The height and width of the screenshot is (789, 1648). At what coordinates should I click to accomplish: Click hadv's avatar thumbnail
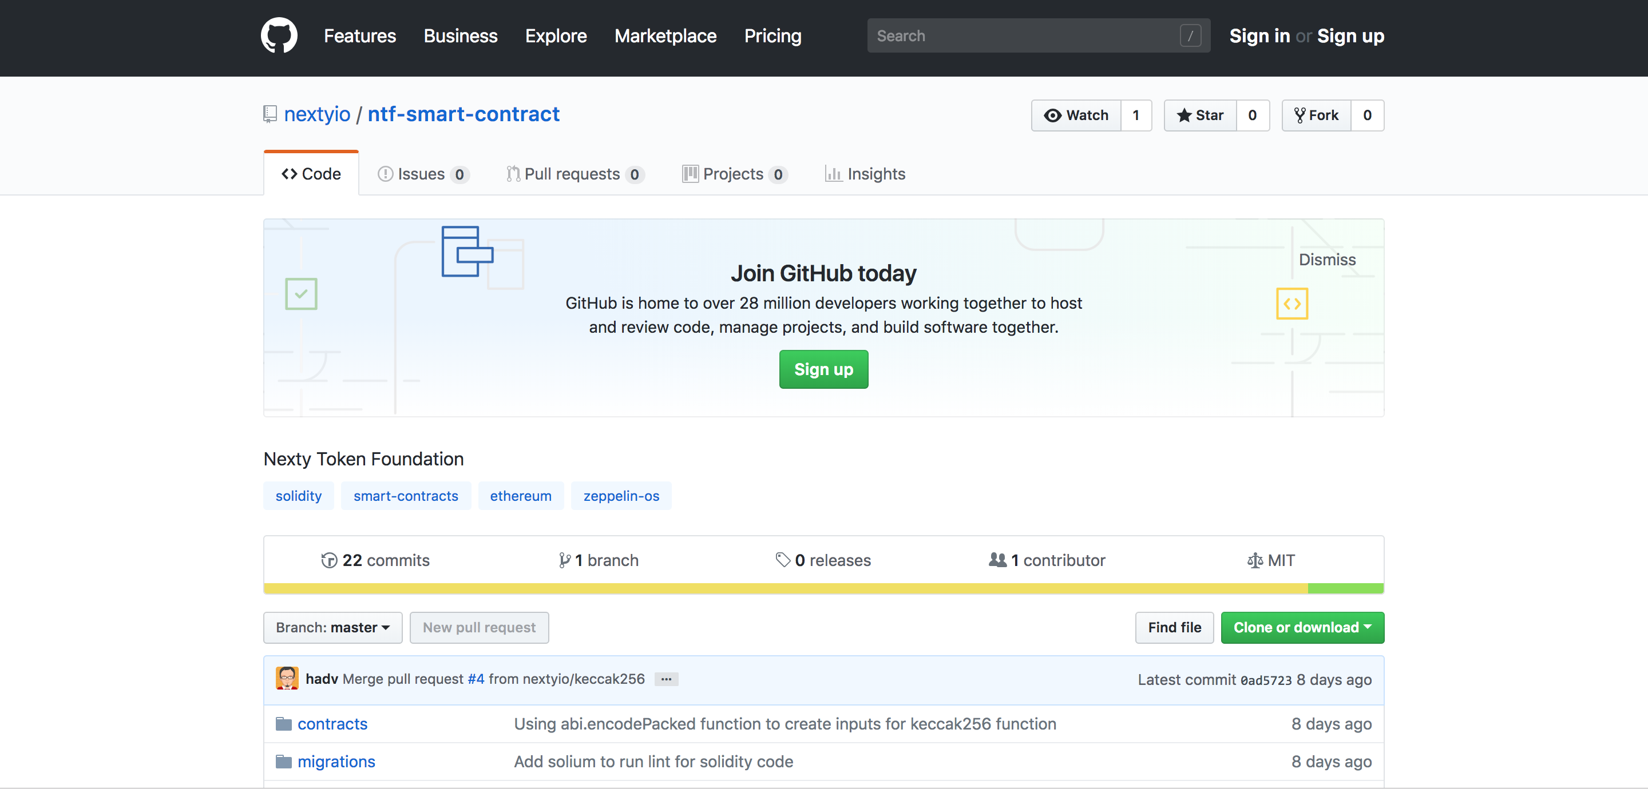[x=287, y=679]
